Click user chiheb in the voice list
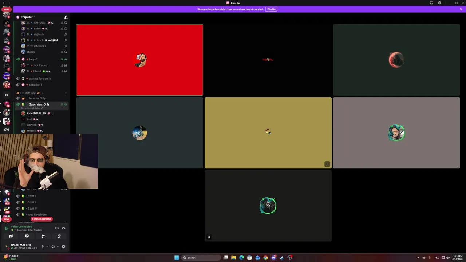This screenshot has height=262, width=466. tap(31, 52)
